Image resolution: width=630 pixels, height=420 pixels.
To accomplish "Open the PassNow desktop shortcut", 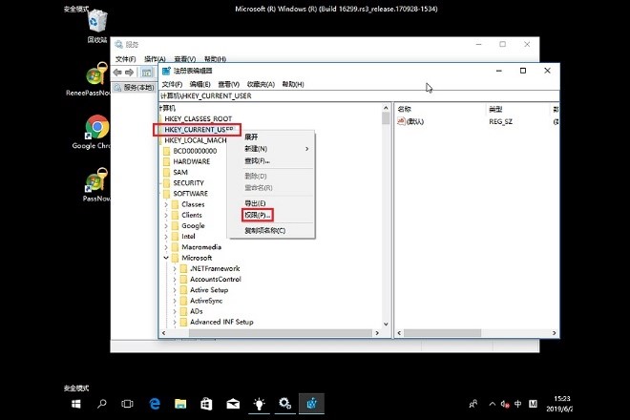I will coord(96,184).
